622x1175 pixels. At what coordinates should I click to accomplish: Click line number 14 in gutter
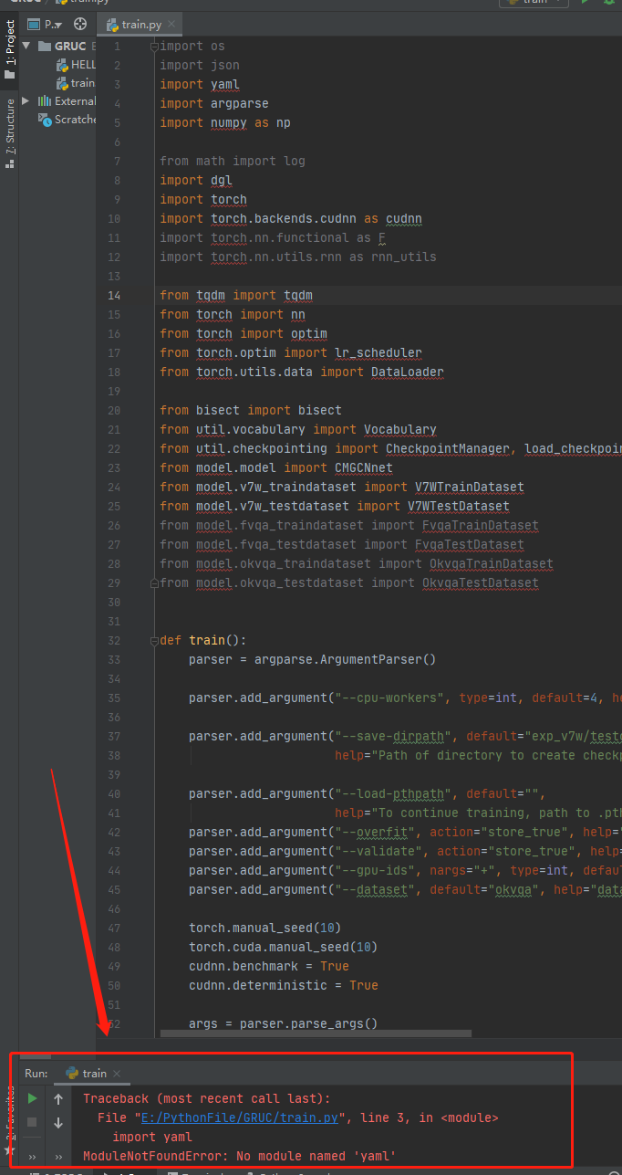(x=113, y=295)
